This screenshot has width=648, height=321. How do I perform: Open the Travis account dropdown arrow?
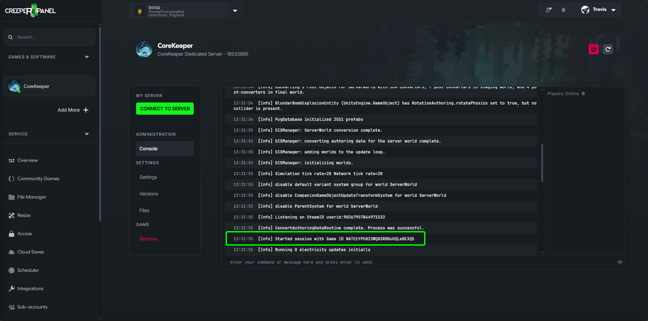[x=613, y=10]
